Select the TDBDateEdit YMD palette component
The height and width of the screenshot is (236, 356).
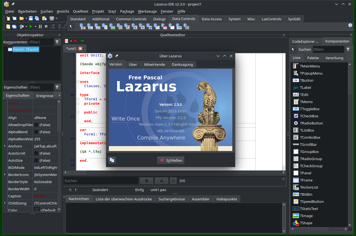click(179, 26)
